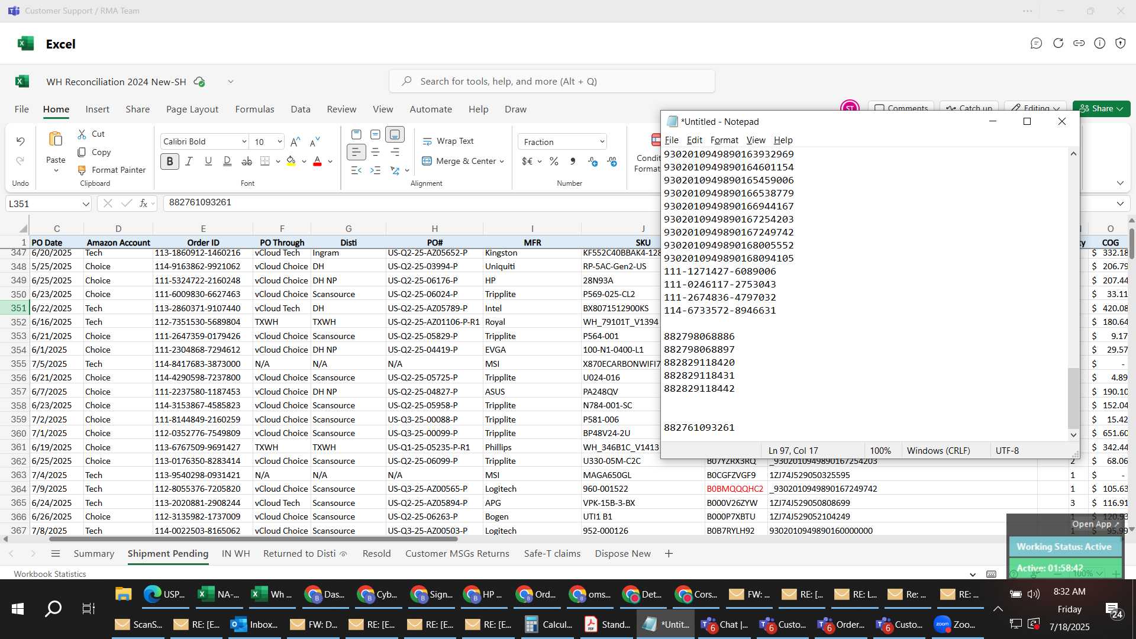Decrease font size with the small A icon
Viewport: 1136px width, 639px height.
tap(315, 141)
